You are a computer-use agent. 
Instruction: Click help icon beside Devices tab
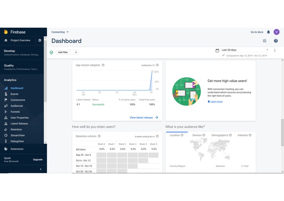[x=204, y=135]
